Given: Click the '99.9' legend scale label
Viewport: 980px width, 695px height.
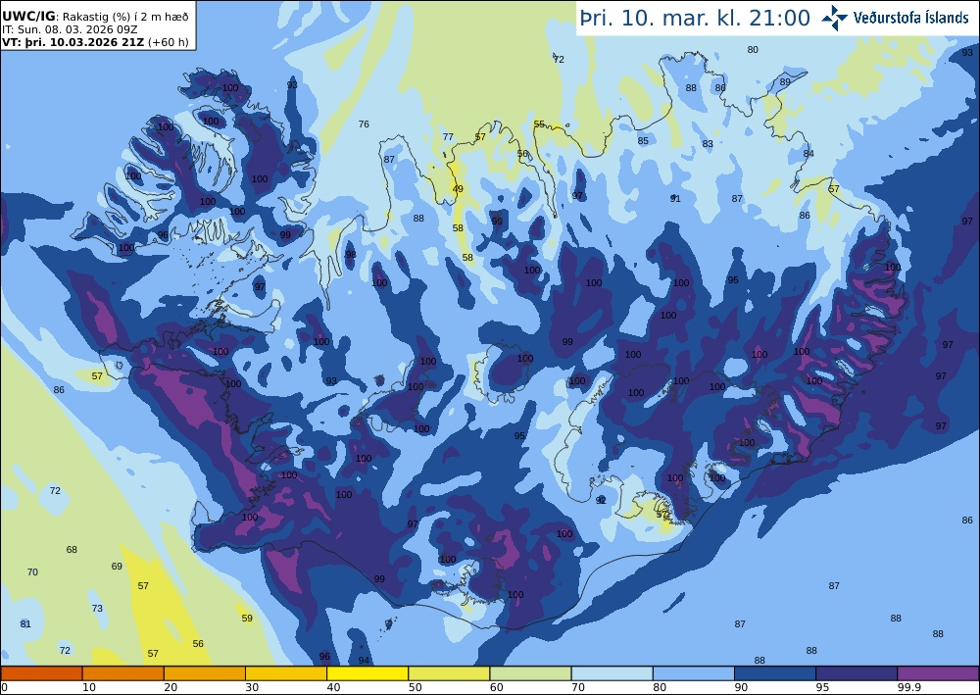Looking at the screenshot, I should pyautogui.click(x=908, y=687).
